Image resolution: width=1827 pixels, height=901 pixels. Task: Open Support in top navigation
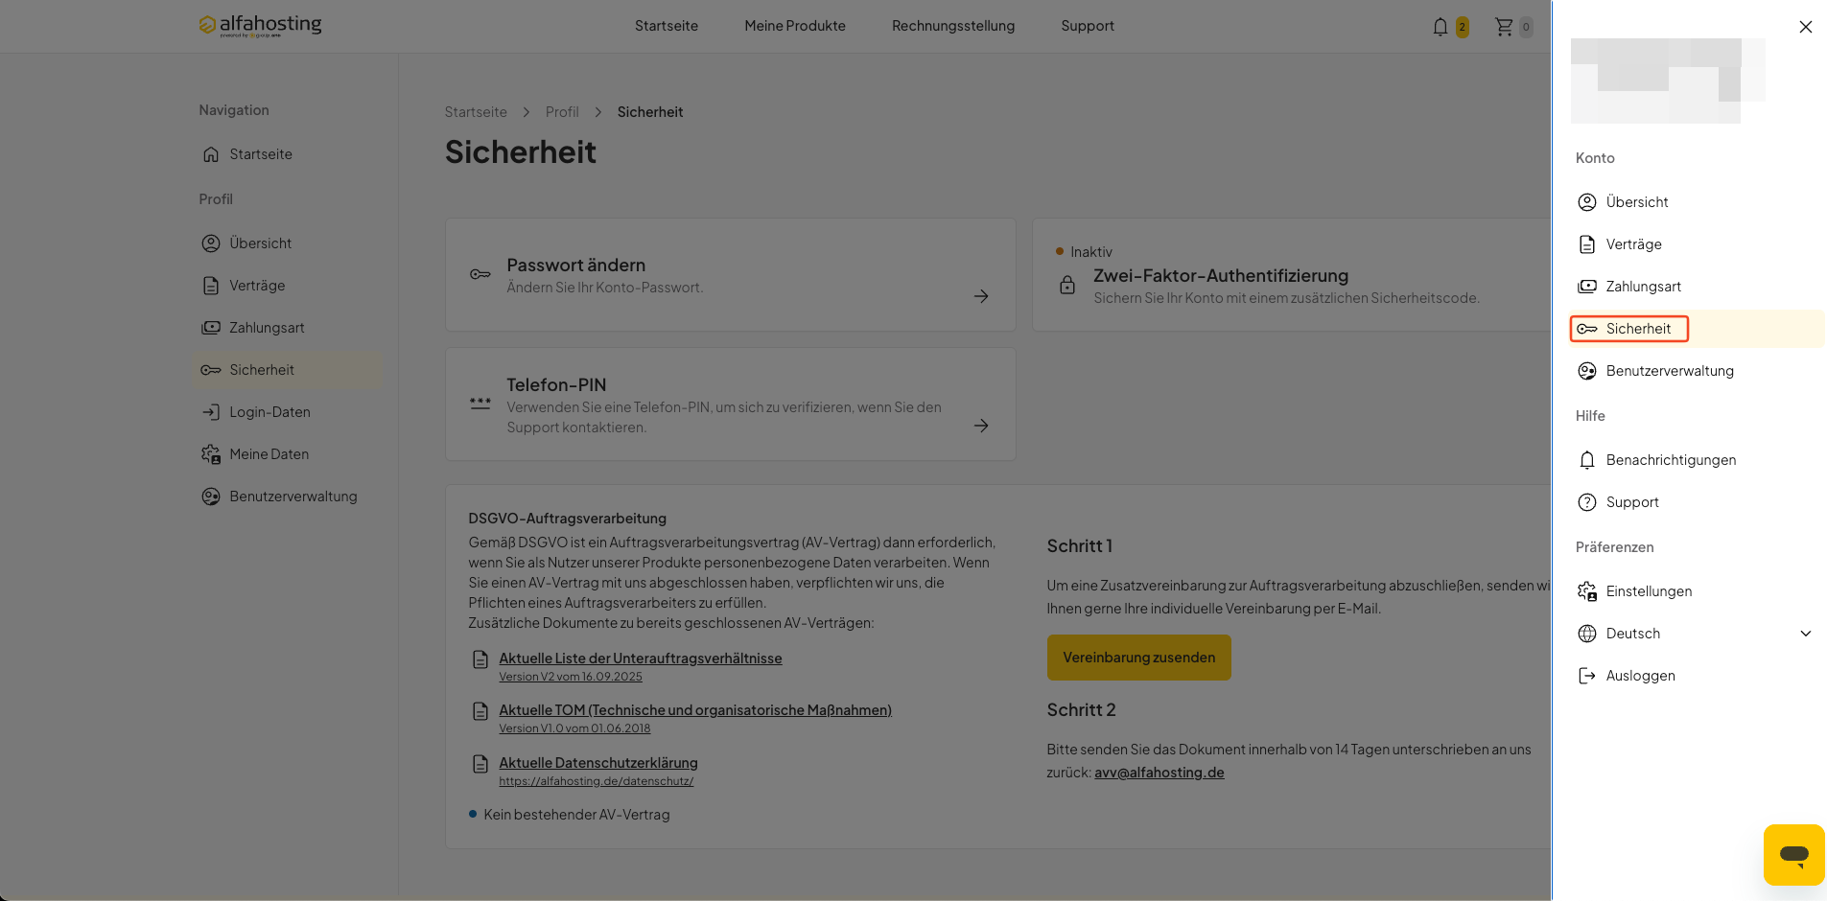click(1088, 26)
